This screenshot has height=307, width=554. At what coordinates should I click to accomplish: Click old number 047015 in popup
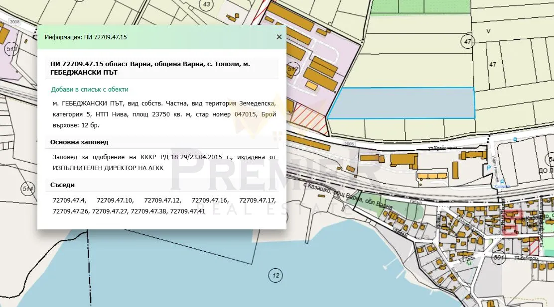click(245, 114)
